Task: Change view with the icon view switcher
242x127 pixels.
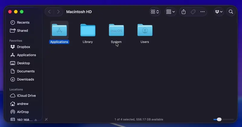Action: click(x=155, y=12)
